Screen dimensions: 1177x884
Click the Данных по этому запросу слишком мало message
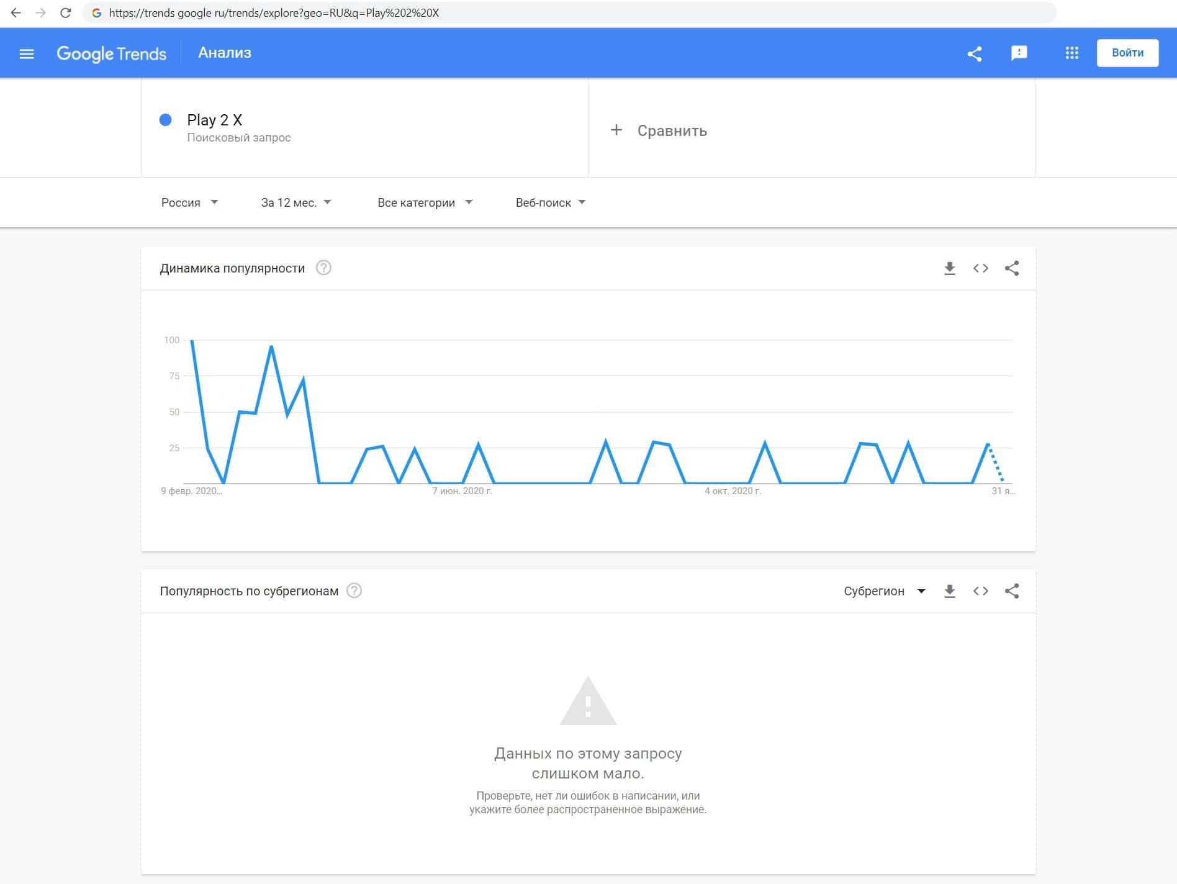point(588,764)
